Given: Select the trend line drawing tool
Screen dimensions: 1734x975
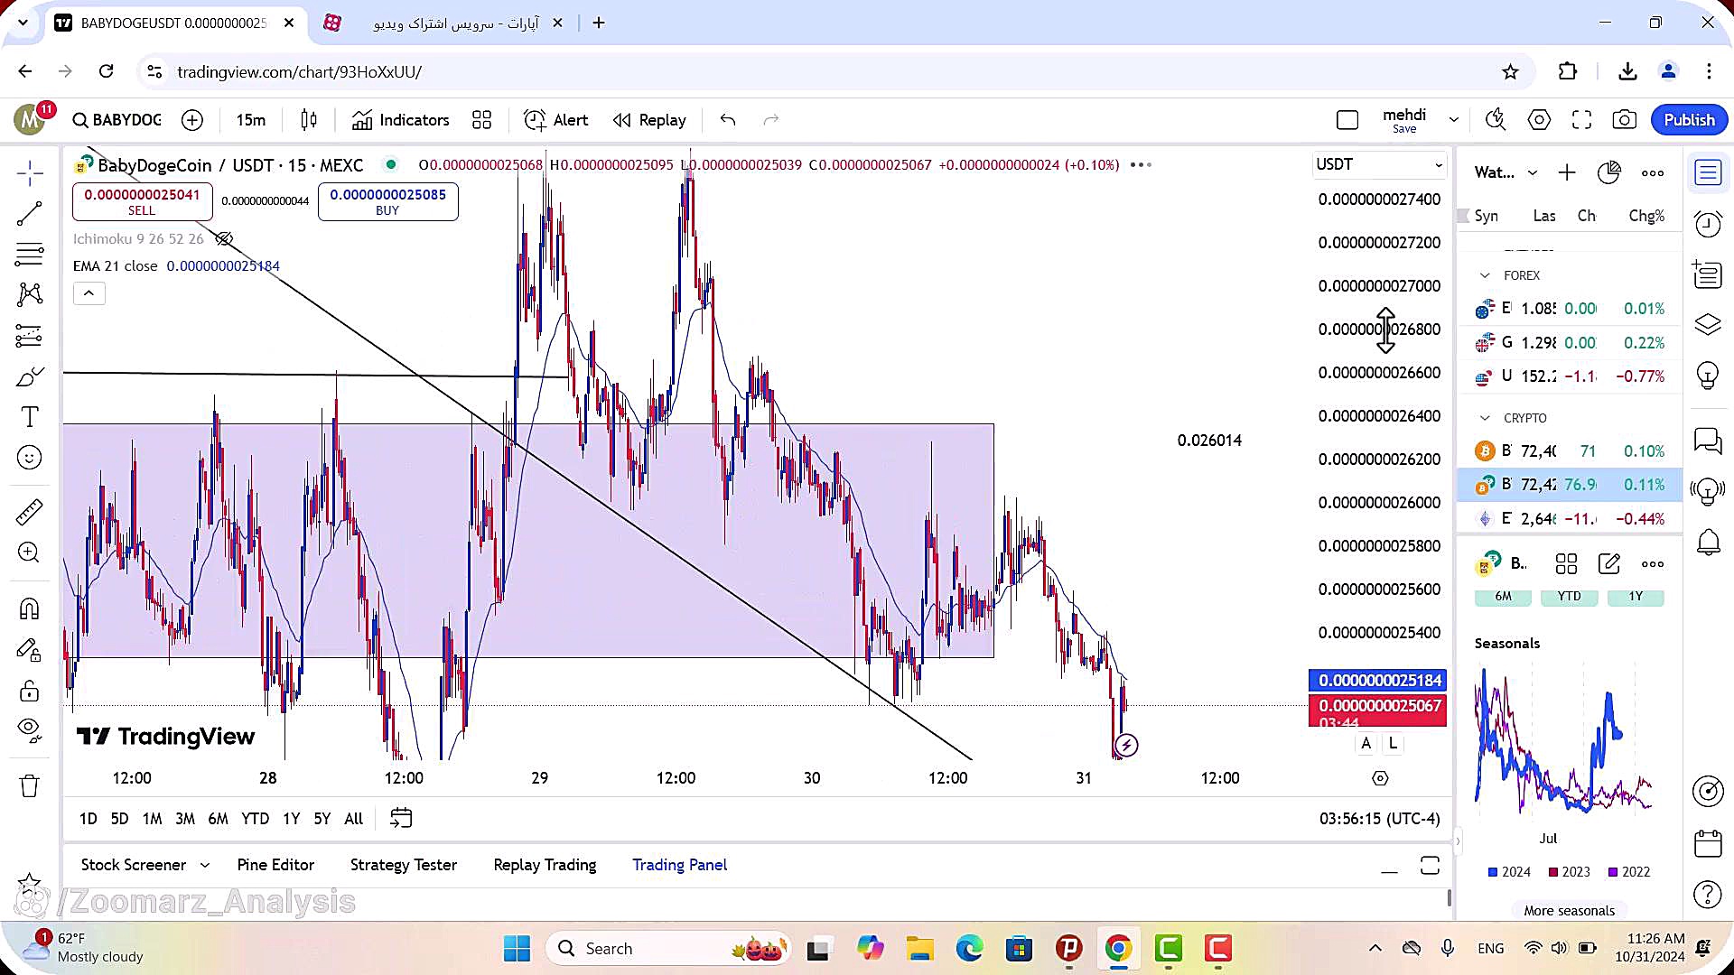Looking at the screenshot, I should [x=30, y=214].
